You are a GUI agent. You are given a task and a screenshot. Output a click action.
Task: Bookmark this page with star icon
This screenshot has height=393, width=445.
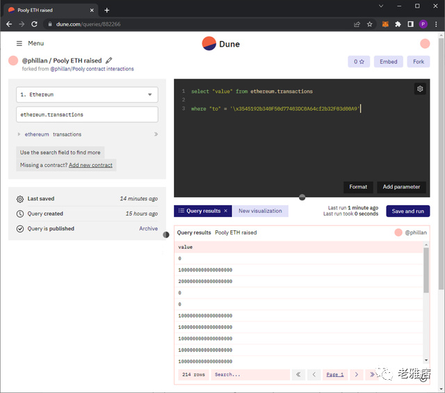[x=369, y=24]
